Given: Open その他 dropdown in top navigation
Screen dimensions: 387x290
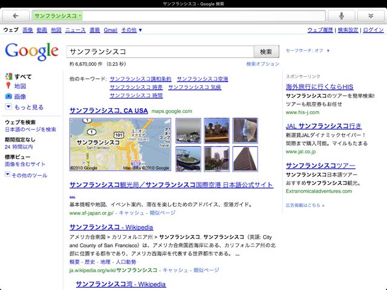Looking at the screenshot, I should coord(132,30).
